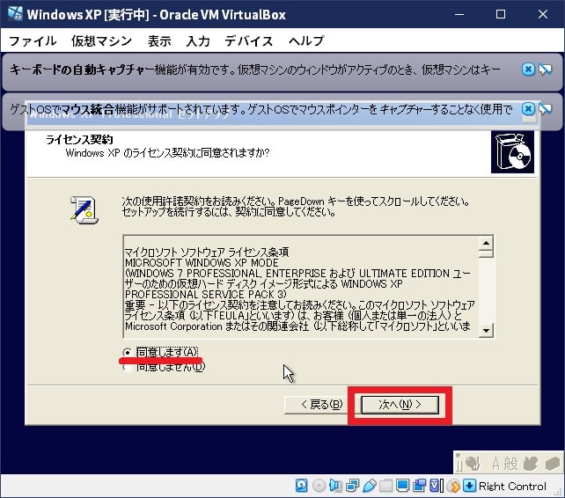Dismiss the keyboard auto-capture notification

coord(528,70)
